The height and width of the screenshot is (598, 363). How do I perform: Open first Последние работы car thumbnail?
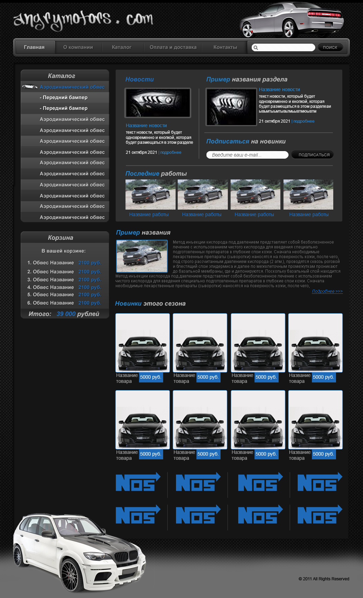150,194
